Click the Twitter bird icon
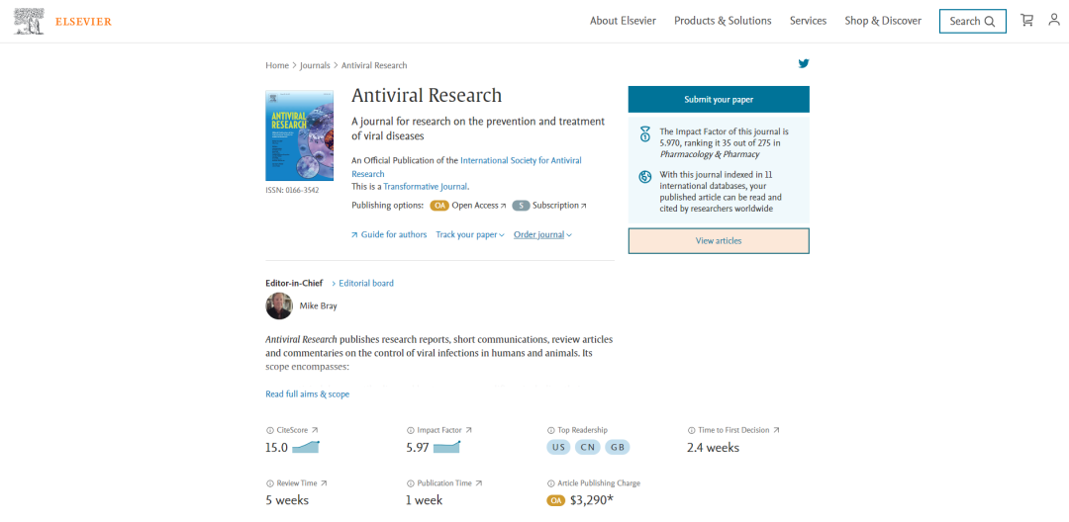This screenshot has height=522, width=1069. click(x=804, y=64)
